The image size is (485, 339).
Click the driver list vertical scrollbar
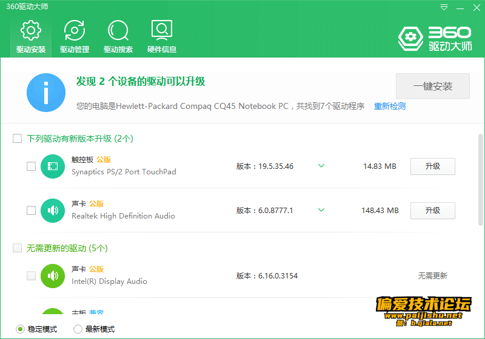pyautogui.click(x=480, y=180)
